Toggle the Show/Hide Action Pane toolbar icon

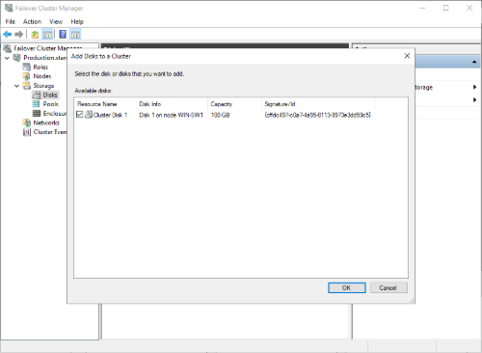pos(75,34)
